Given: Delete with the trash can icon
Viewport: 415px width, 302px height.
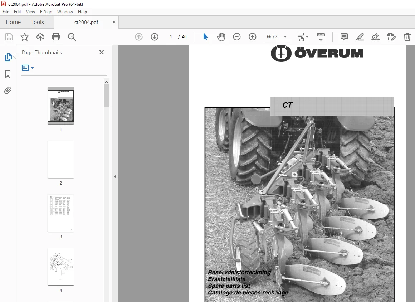Looking at the screenshot, I should pyautogui.click(x=407, y=37).
